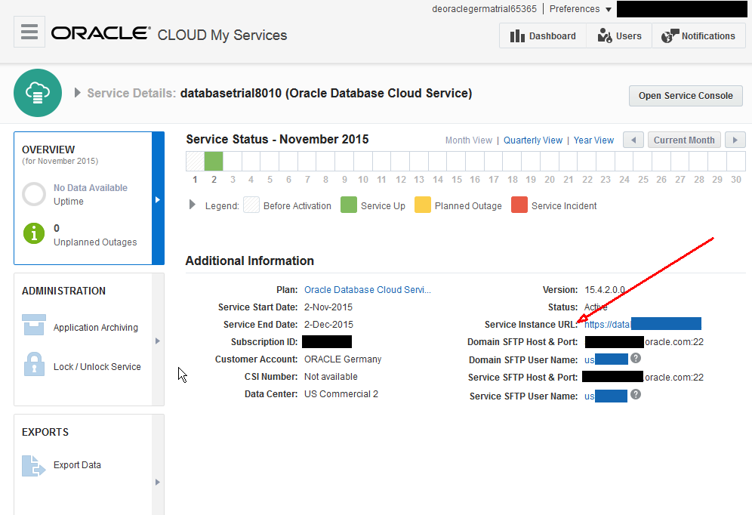Click the Open Service Console button
Screen dimensions: 752x515
685,96
